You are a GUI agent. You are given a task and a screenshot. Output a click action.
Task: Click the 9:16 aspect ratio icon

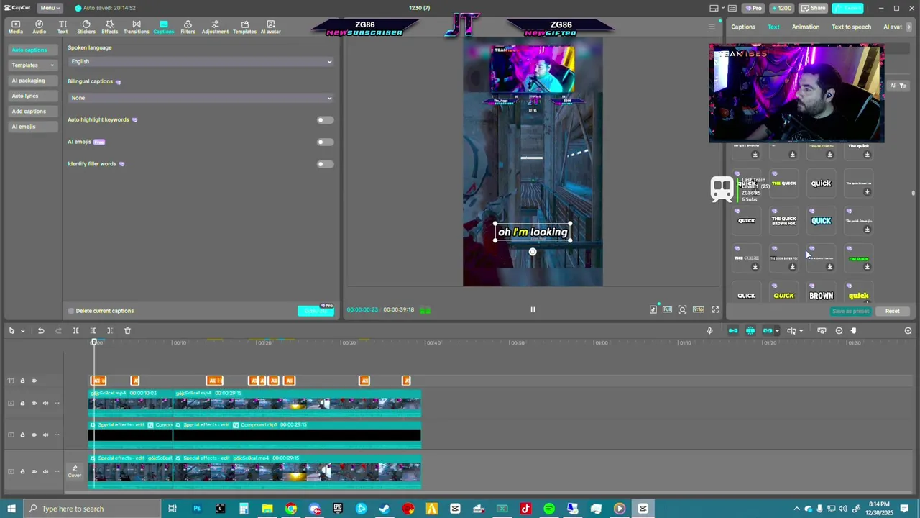[x=698, y=309]
